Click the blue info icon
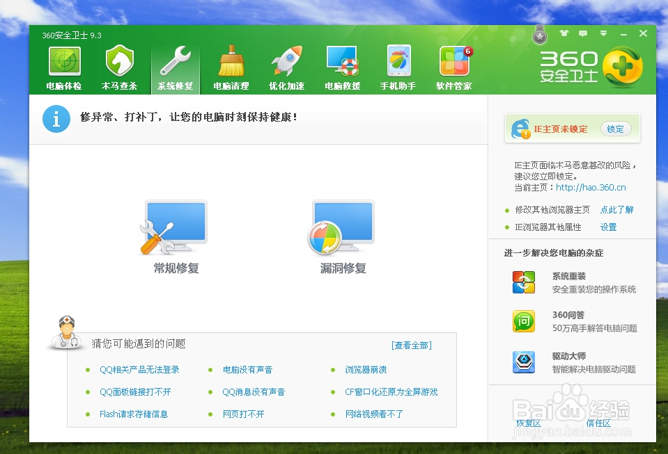The width and height of the screenshot is (668, 454). 56,119
